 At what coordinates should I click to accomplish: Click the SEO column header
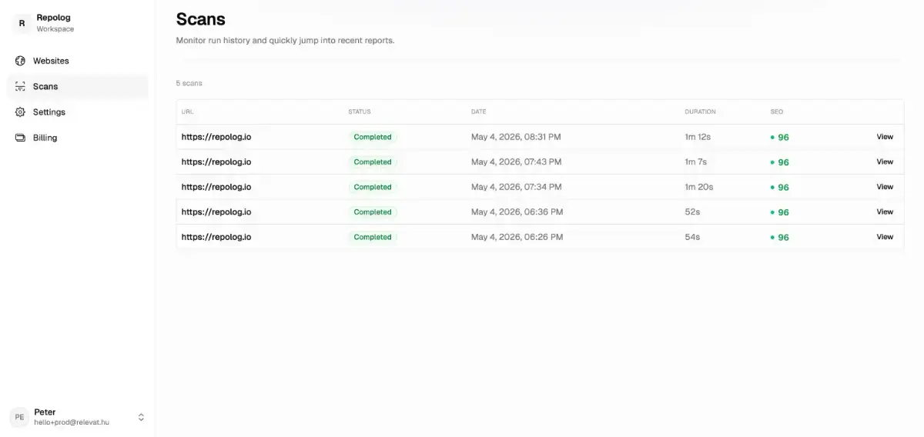point(776,112)
